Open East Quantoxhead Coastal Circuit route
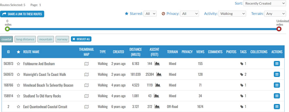This screenshot has width=289, height=112. pyautogui.click(x=45, y=107)
